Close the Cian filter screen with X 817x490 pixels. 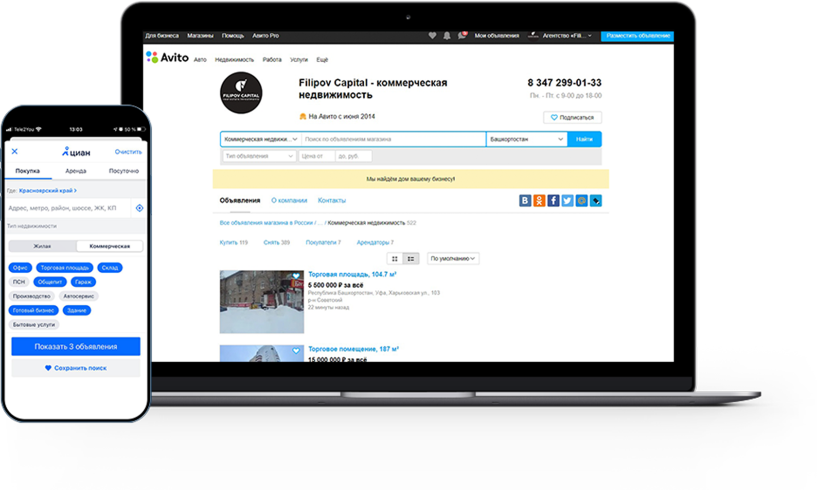tap(15, 152)
